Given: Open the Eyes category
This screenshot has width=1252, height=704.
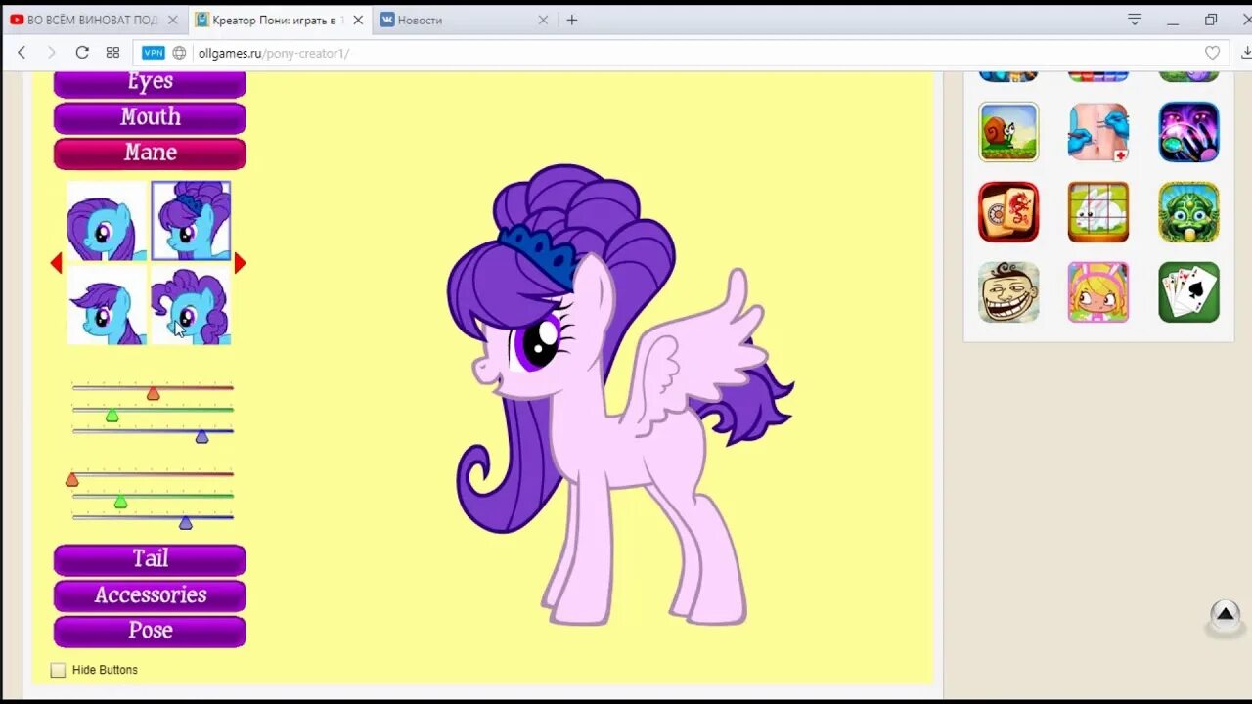Looking at the screenshot, I should coord(150,83).
